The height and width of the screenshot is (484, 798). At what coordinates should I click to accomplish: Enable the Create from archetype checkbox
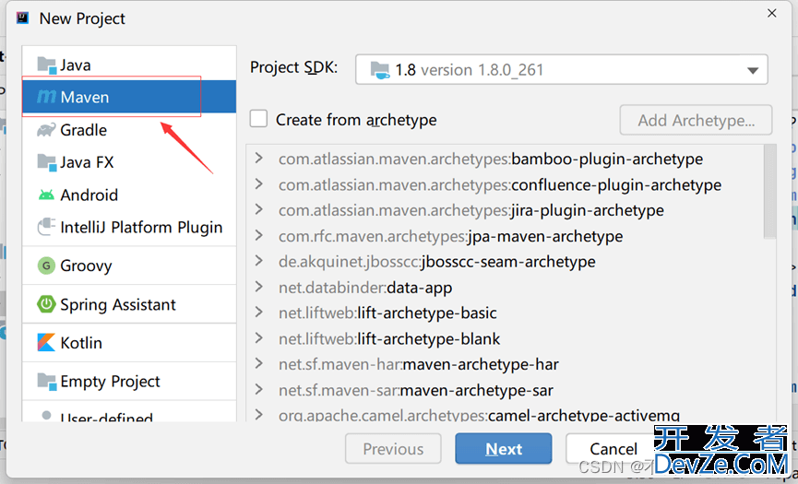[258, 119]
